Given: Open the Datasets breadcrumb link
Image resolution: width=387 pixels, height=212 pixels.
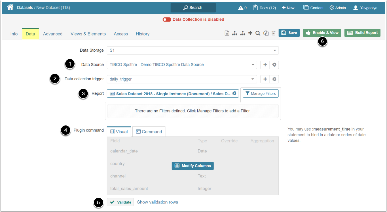Looking at the screenshot, I should point(25,8).
